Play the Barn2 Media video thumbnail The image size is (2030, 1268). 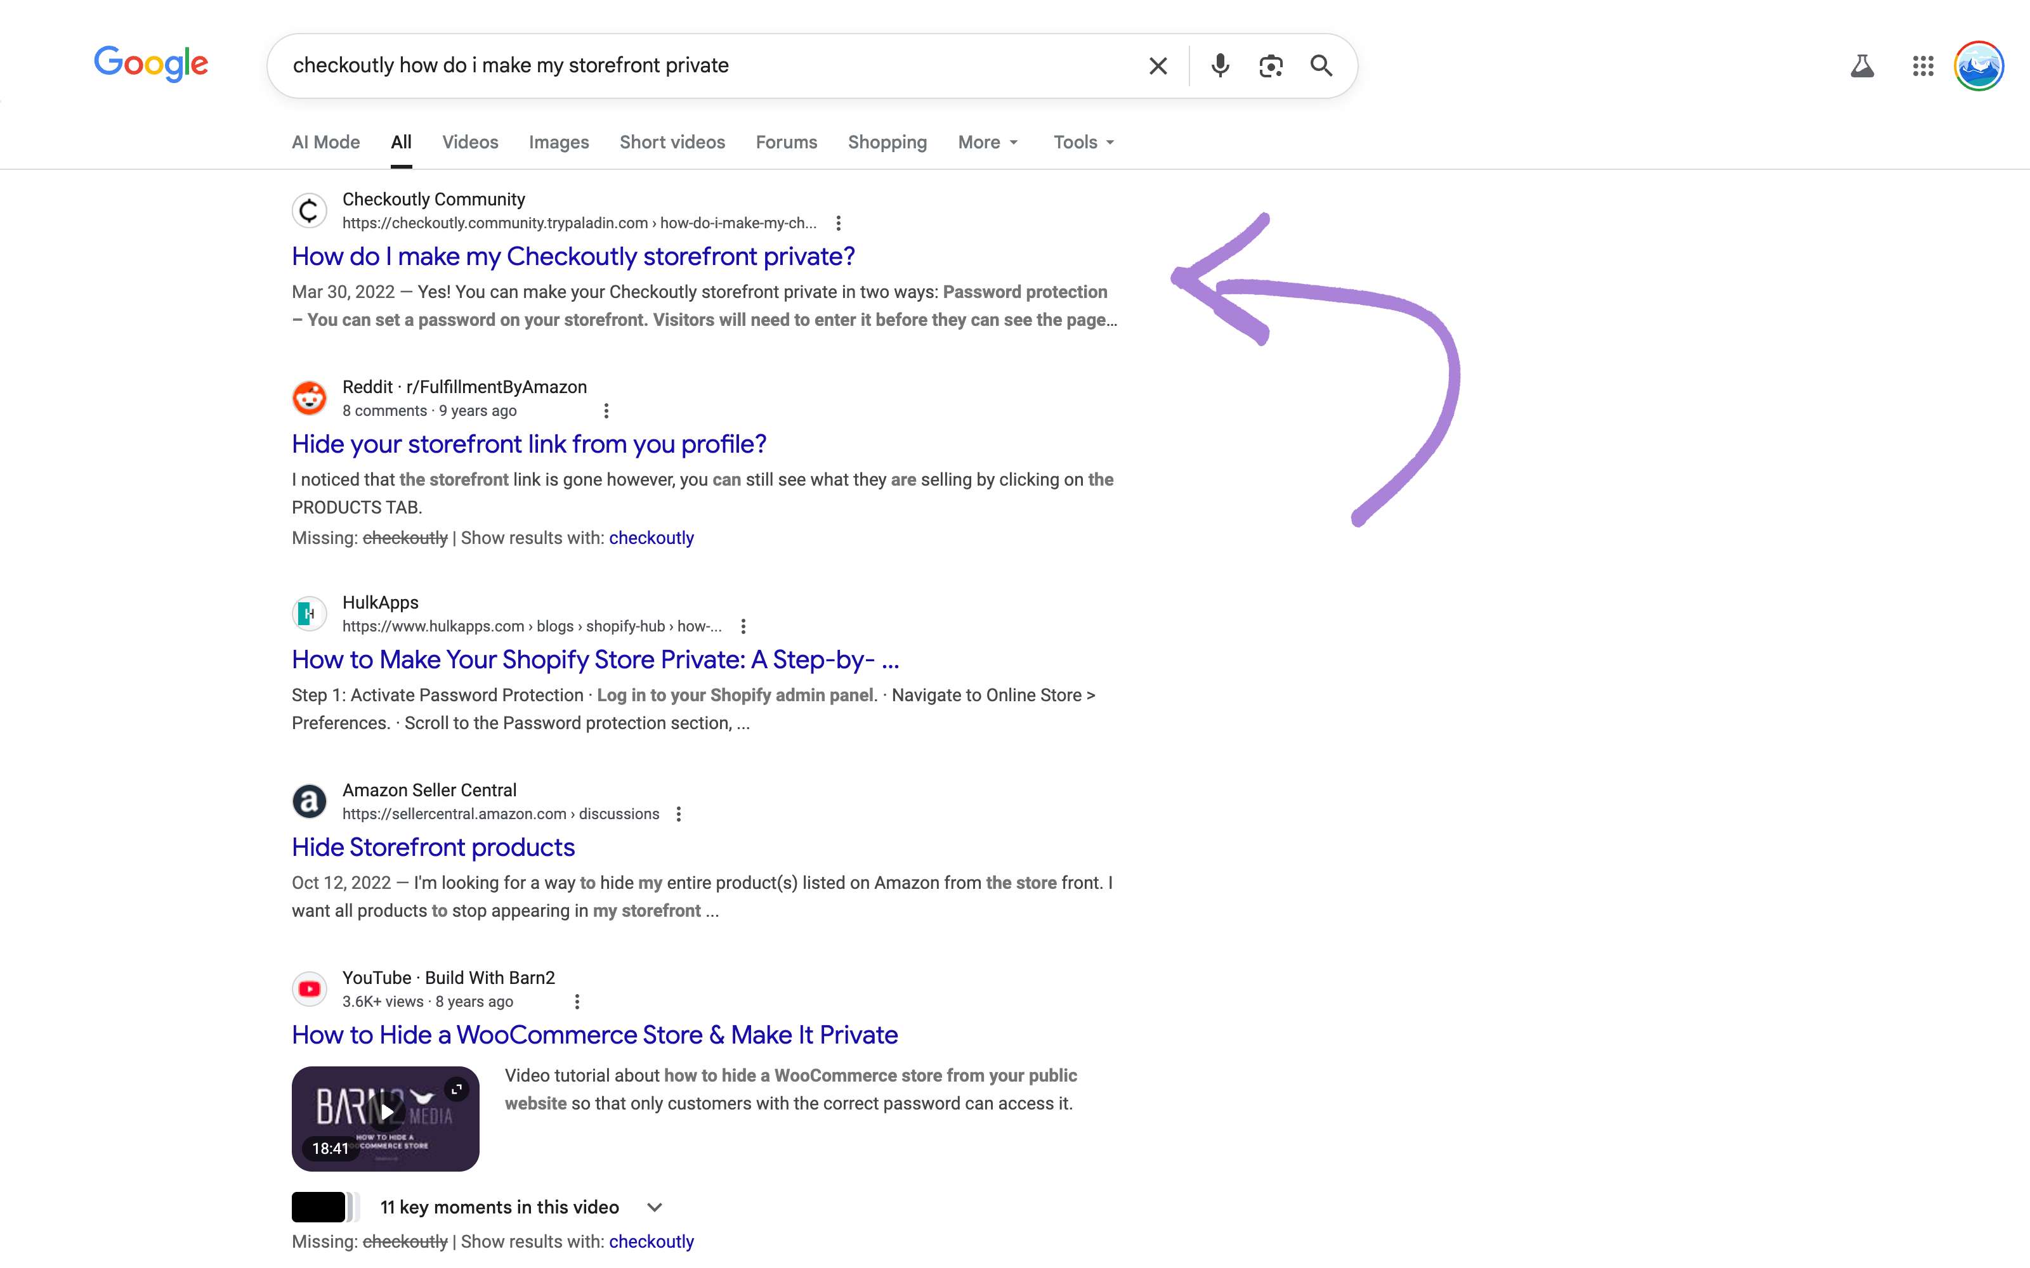386,1113
